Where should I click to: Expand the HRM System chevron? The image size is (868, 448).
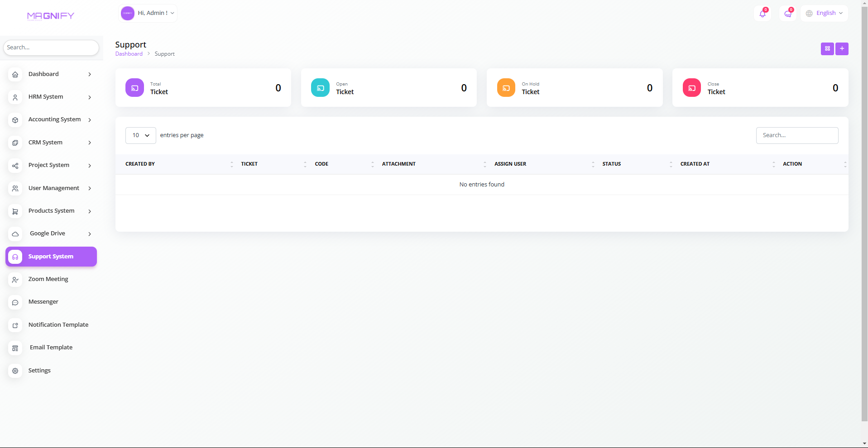[90, 97]
